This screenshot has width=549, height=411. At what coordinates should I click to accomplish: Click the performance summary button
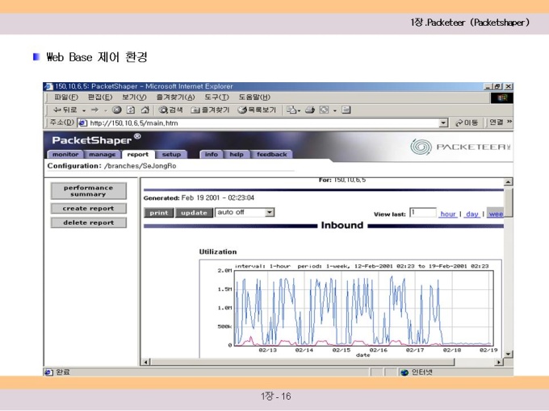coord(89,191)
